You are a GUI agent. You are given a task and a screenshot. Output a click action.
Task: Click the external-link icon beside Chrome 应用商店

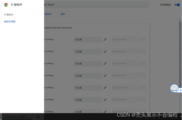pyautogui.click(x=38, y=117)
